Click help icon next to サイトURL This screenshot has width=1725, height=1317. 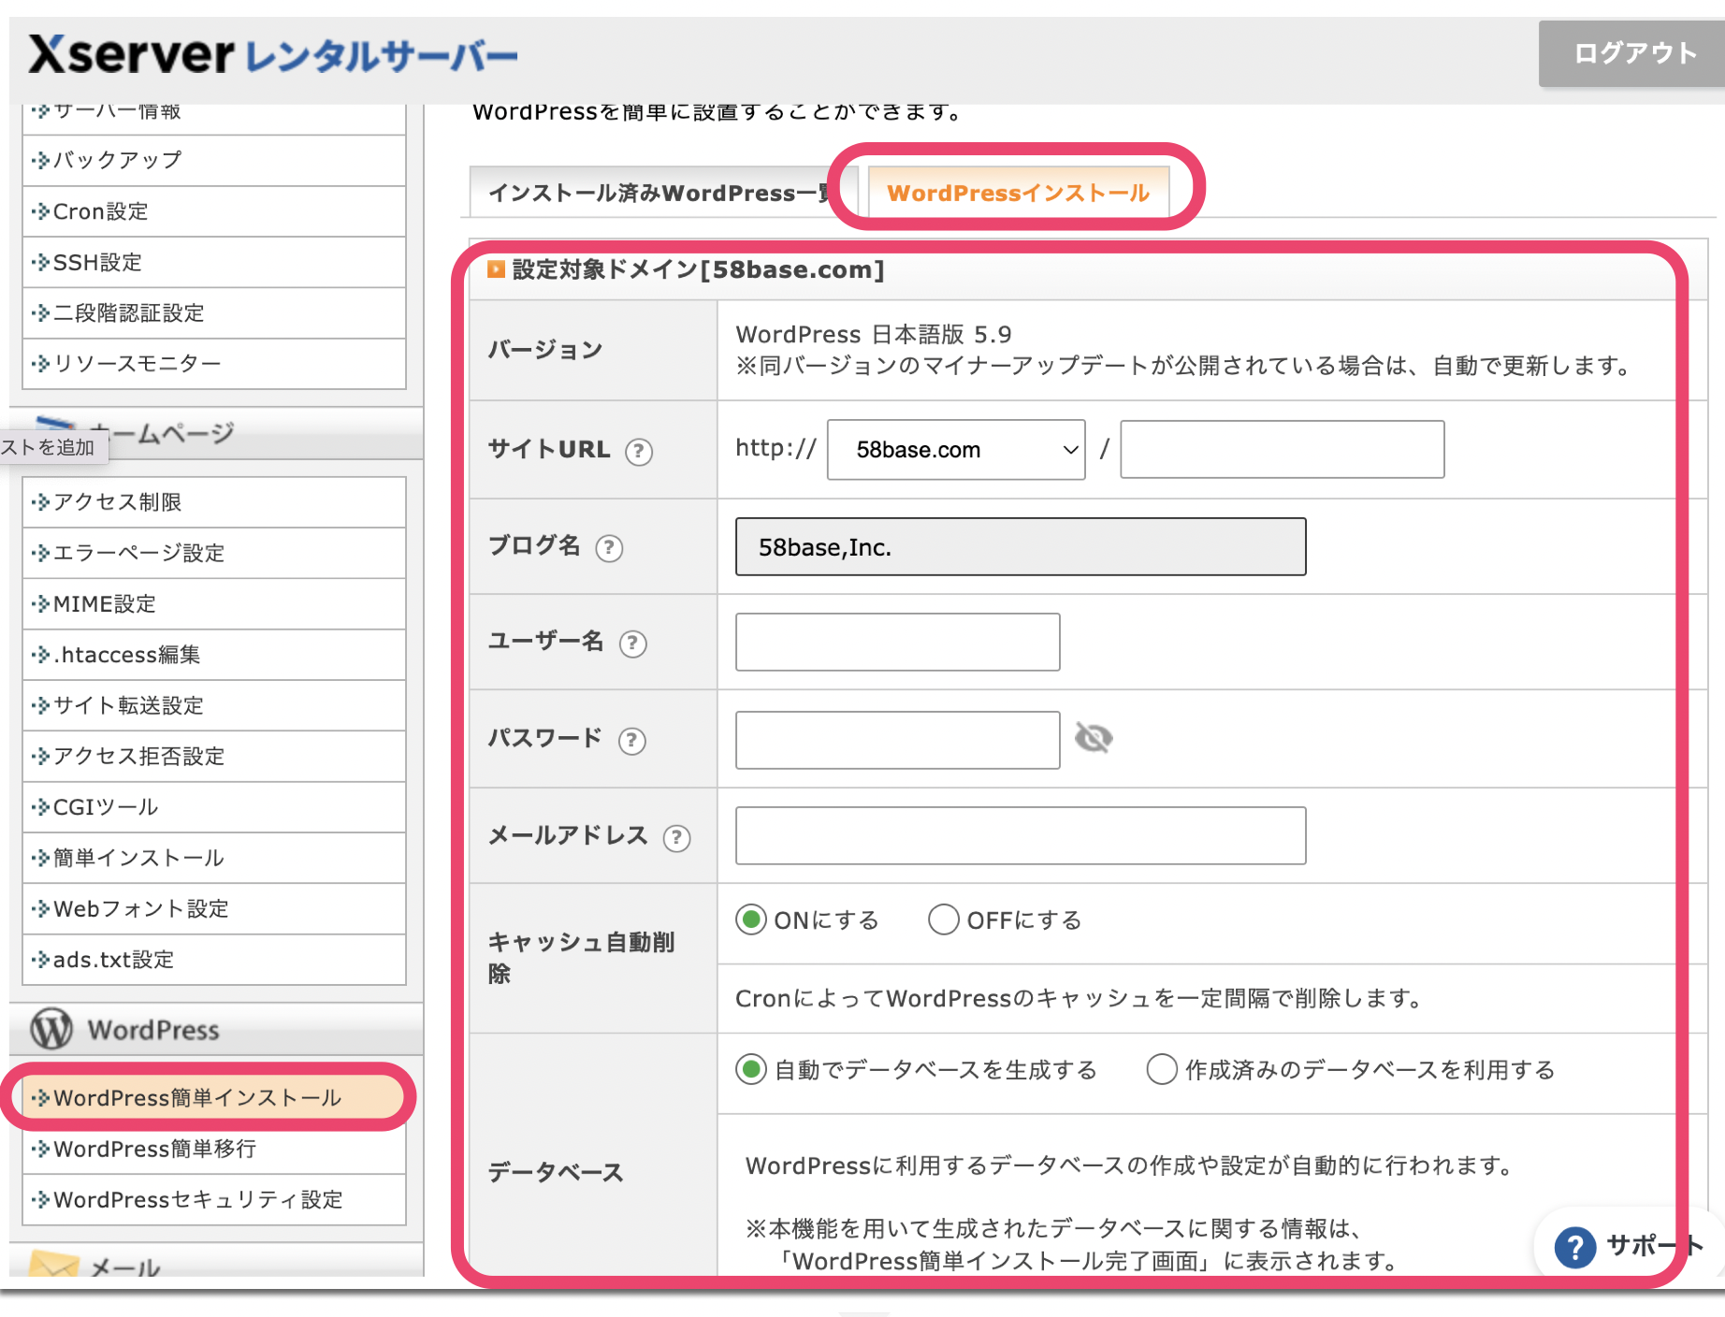(x=639, y=452)
